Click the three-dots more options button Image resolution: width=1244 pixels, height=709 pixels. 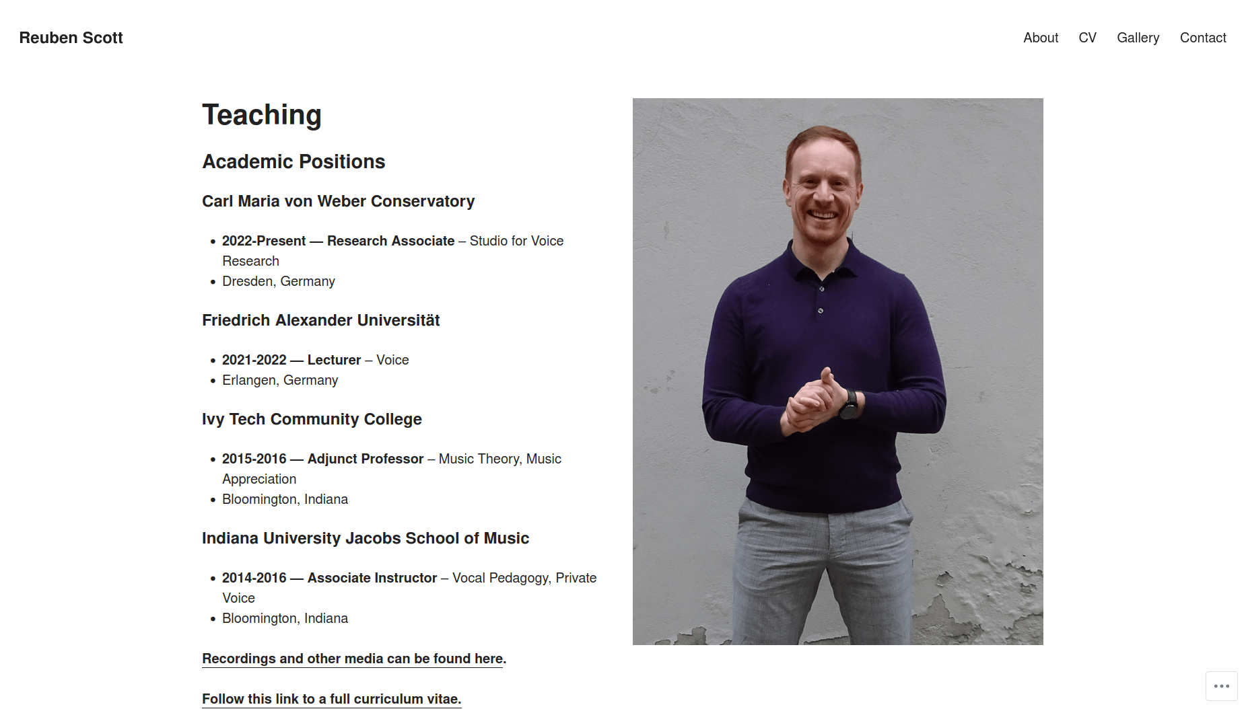point(1221,686)
